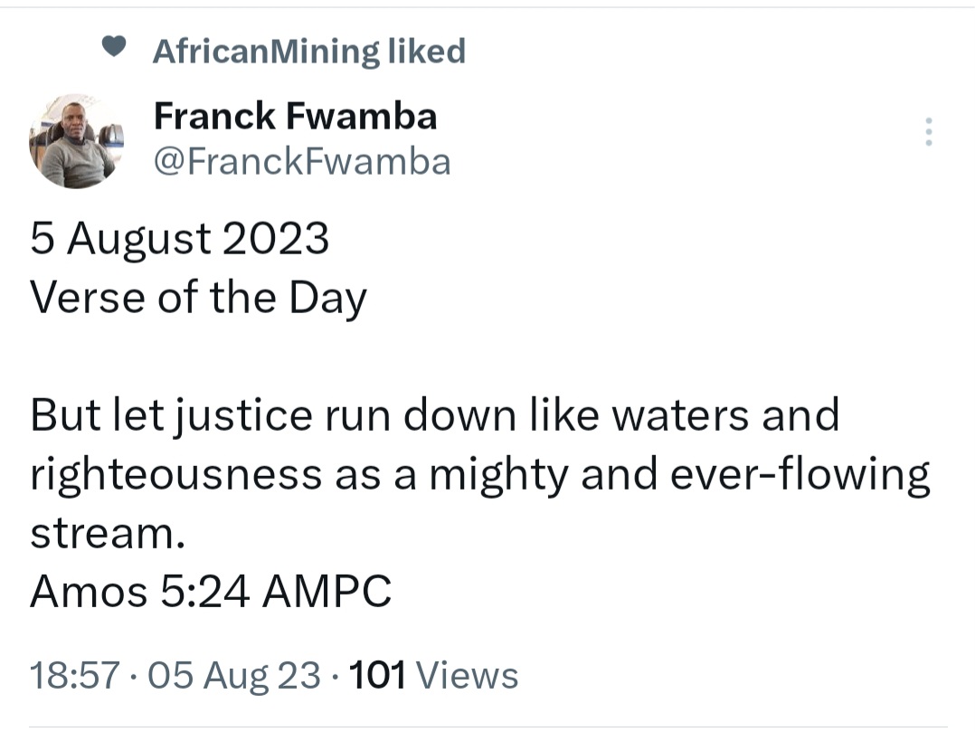Screen dimensions: 975x732
Task: Select the "Verse of the Day" line
Action: [198, 298]
